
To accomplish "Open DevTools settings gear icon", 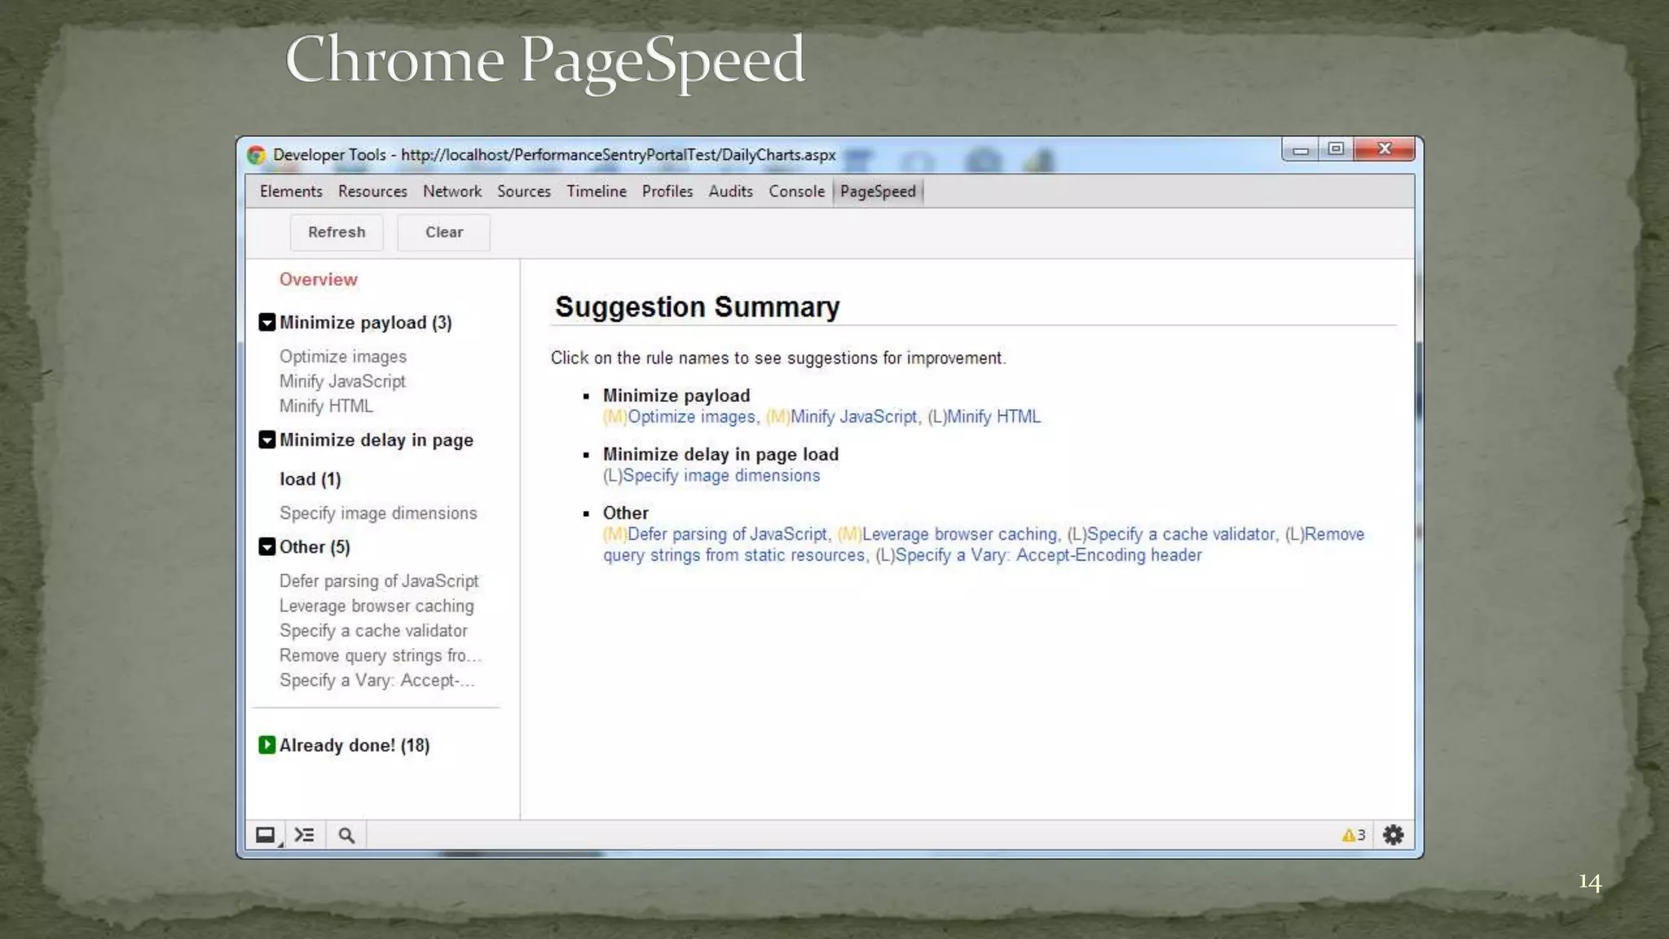I will pos(1394,835).
